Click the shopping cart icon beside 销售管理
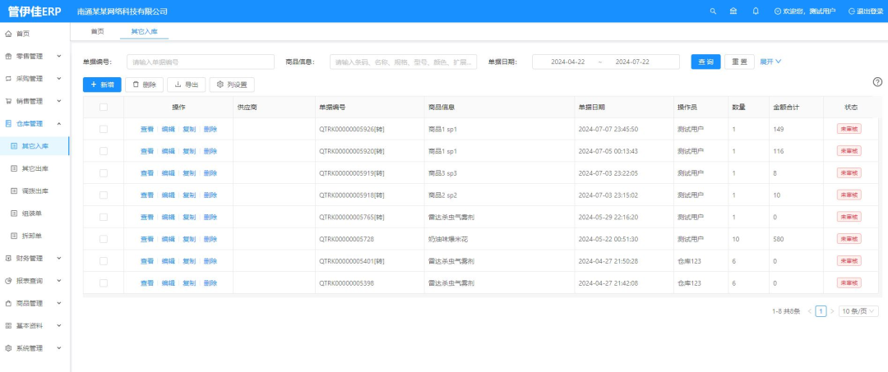 coord(8,101)
